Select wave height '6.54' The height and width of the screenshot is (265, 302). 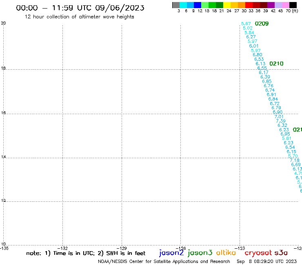point(290,147)
